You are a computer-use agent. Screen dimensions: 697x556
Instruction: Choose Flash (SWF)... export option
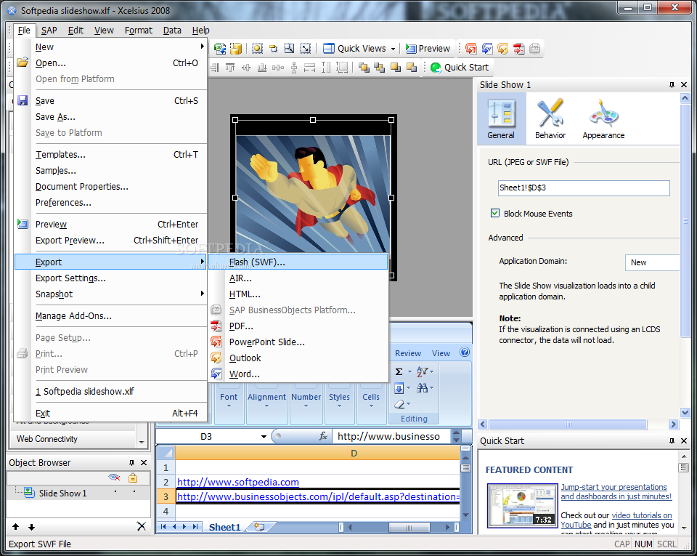tap(298, 262)
